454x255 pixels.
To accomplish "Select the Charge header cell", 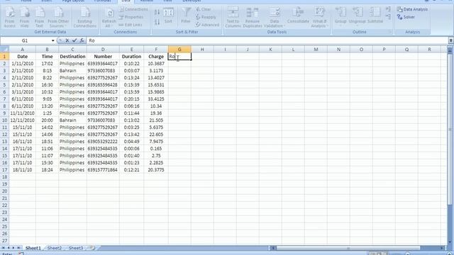I will [x=156, y=57].
